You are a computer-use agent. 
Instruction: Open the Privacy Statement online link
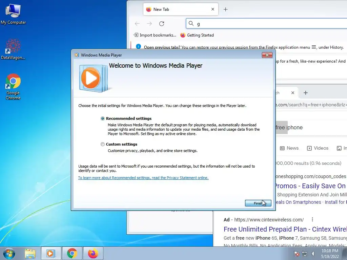[x=143, y=178]
